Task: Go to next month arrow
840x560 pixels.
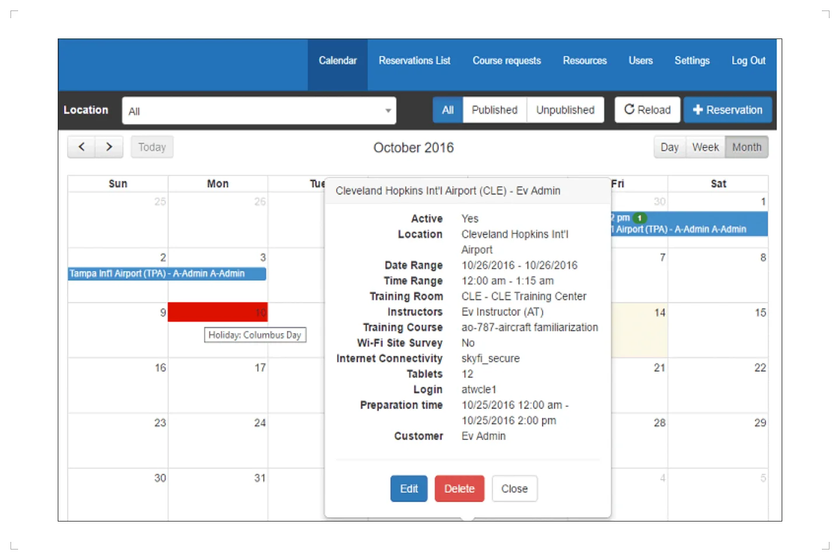Action: click(x=109, y=147)
